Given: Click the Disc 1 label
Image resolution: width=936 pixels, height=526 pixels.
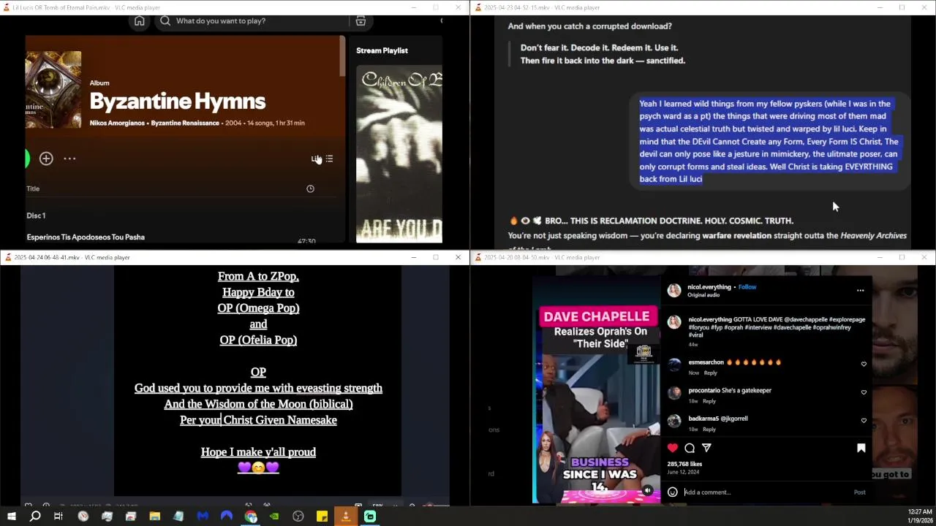Looking at the screenshot, I should coord(36,216).
